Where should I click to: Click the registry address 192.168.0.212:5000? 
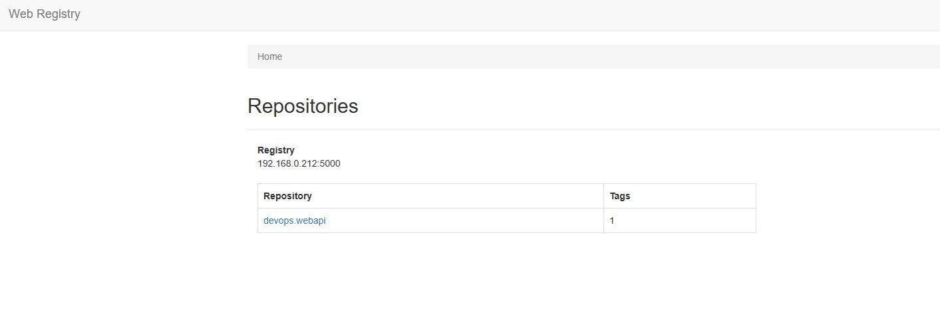click(x=299, y=163)
